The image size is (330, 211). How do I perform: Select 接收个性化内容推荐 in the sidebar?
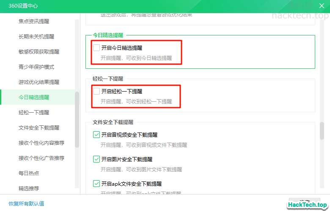(41, 143)
